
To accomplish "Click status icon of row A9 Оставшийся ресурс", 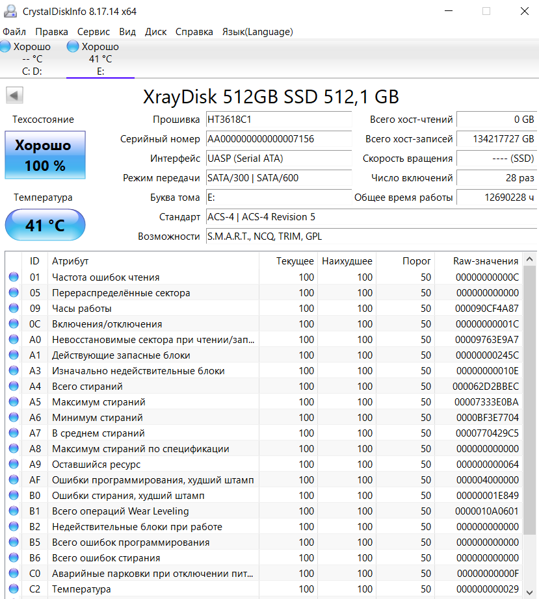I will tap(14, 464).
